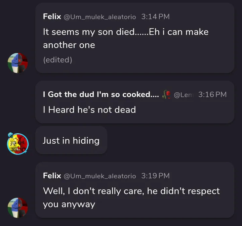Click the 3:19 PM timestamp

[155, 176]
